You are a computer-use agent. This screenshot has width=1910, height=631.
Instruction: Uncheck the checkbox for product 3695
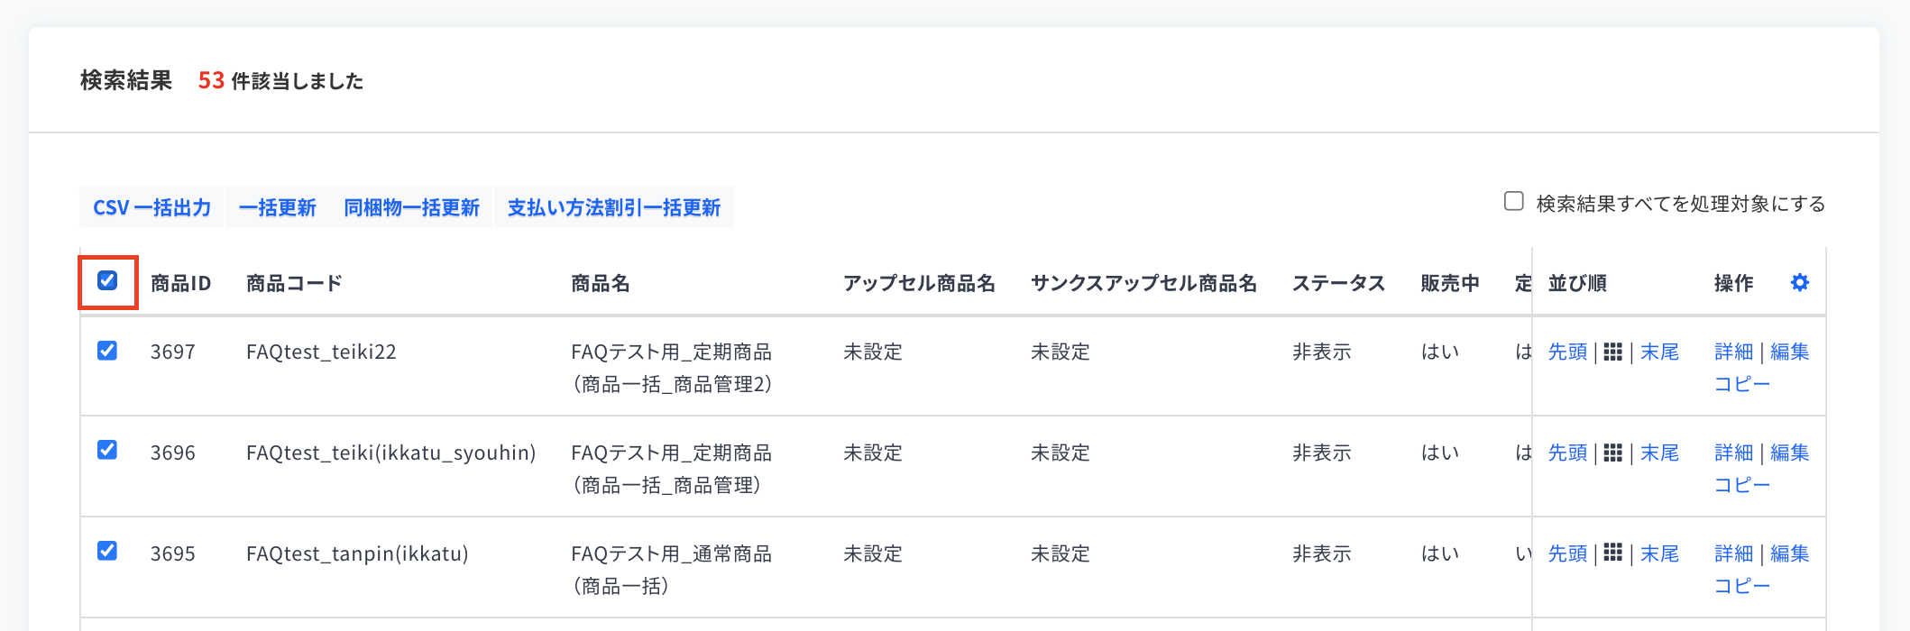click(x=107, y=550)
